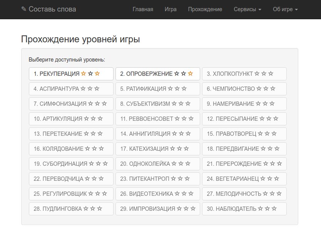The width and height of the screenshot is (321, 235).
Task: Open the Главная menu item
Action: click(x=143, y=9)
